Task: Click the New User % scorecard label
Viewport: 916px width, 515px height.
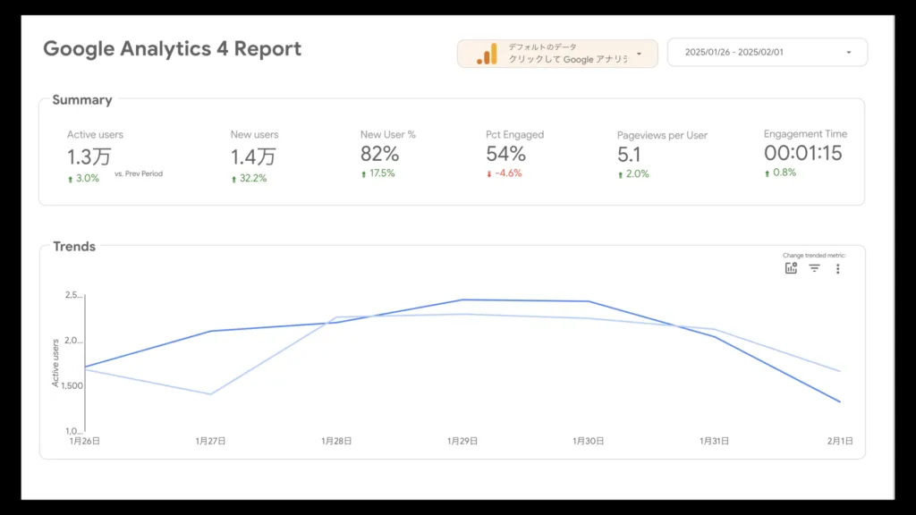Action: 388,134
